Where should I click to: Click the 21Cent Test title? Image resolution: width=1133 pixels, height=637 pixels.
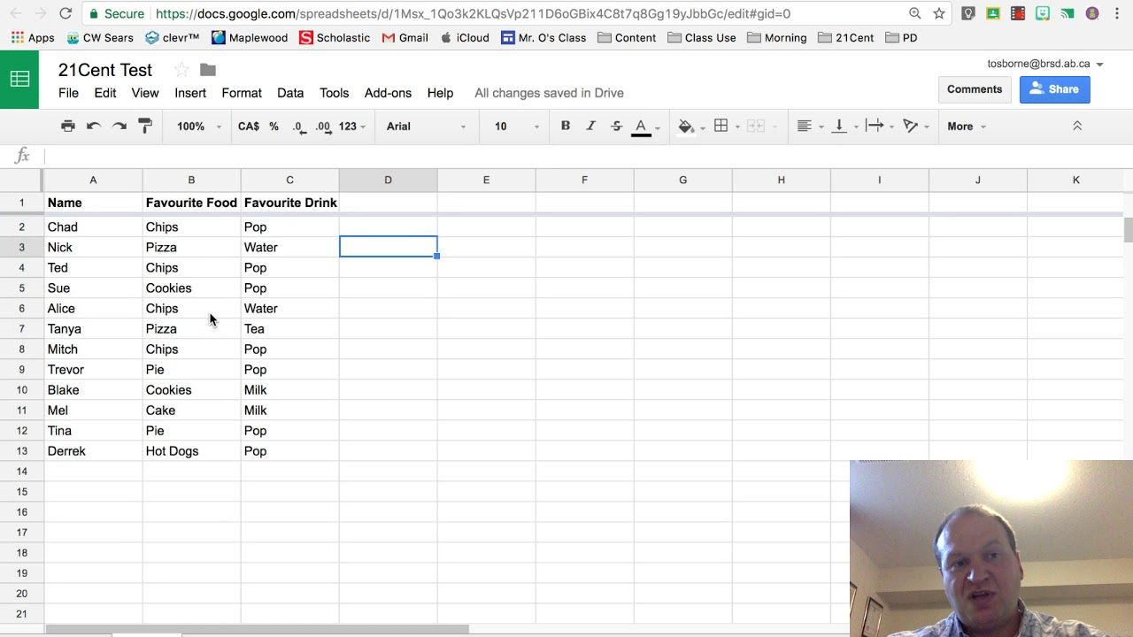pyautogui.click(x=105, y=70)
